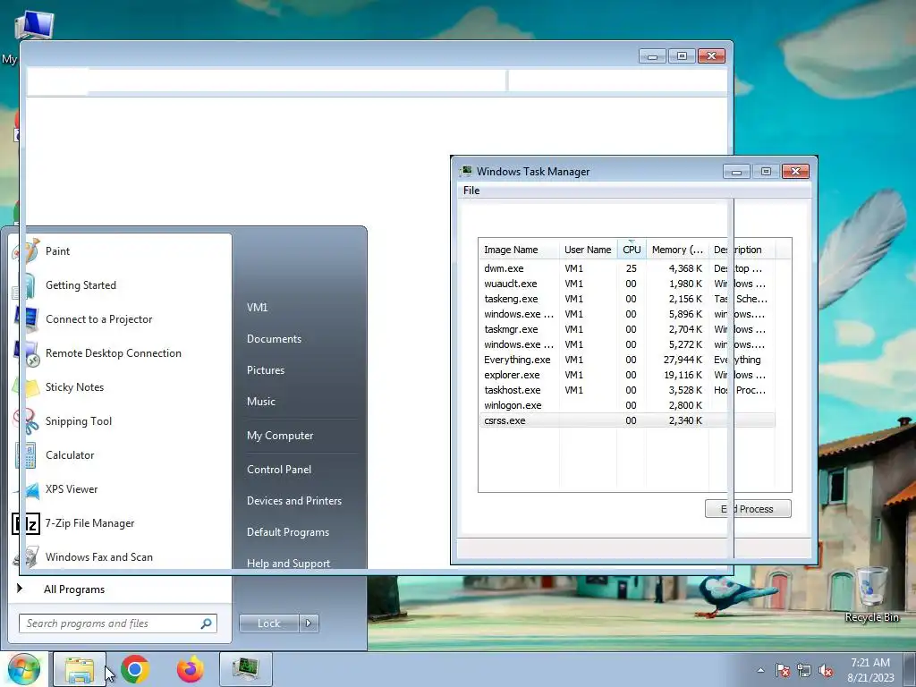Launch Google Chrome from the taskbar
916x687 pixels.
point(135,669)
